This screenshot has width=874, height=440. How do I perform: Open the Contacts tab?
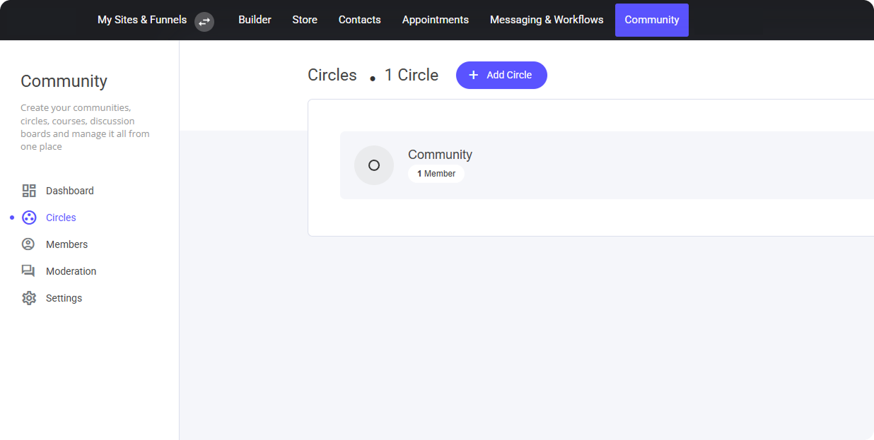359,20
